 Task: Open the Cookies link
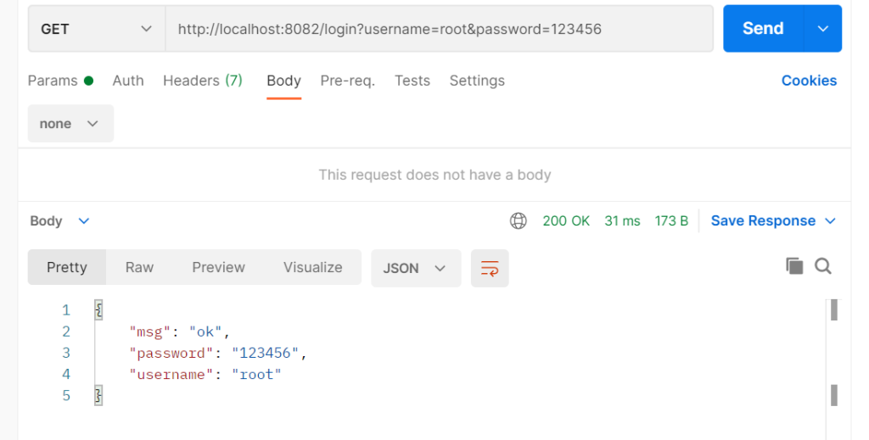(x=809, y=81)
